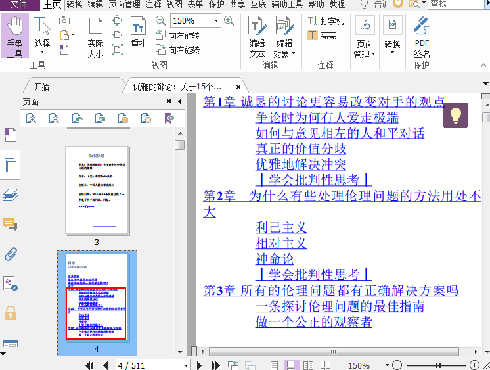This screenshot has height=370, width=490.
Task: Open the bookmarks side panel
Action: (10, 135)
